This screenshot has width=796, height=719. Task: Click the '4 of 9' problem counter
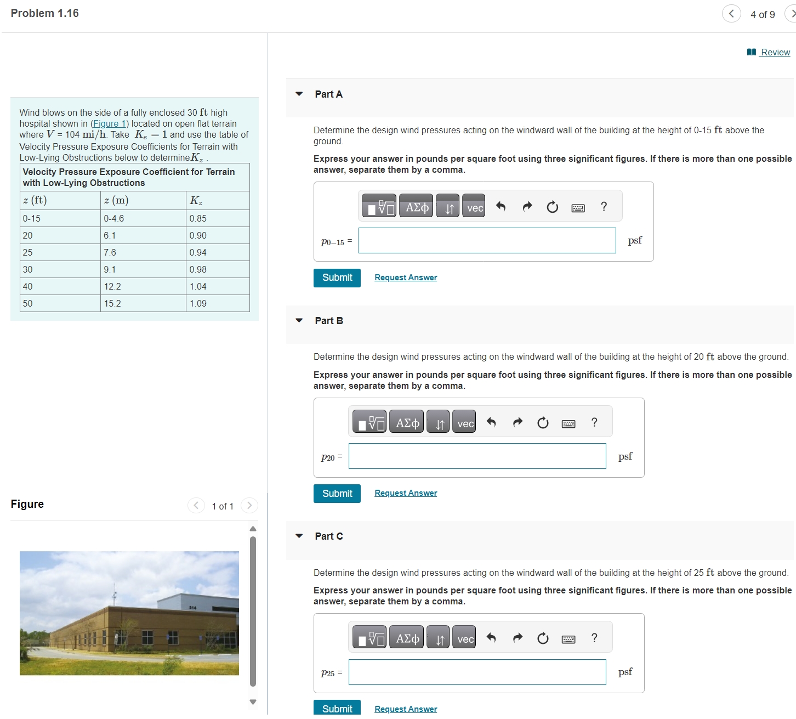click(x=763, y=14)
